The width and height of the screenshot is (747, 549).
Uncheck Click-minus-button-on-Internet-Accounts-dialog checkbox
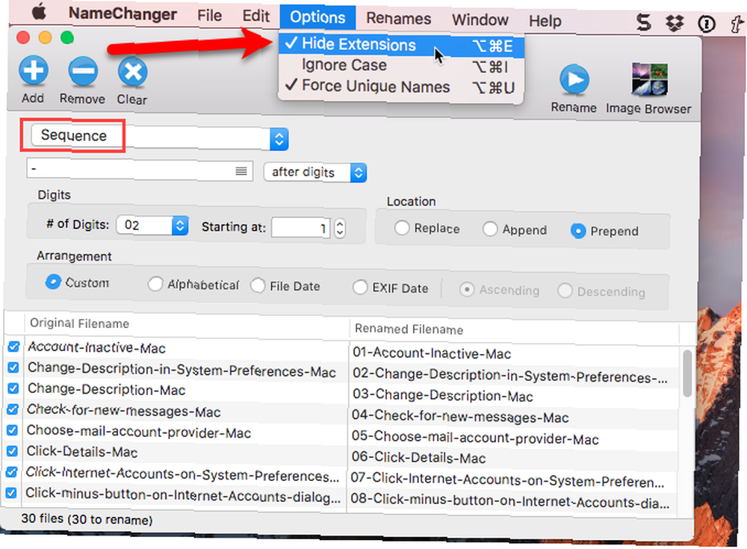(x=12, y=493)
